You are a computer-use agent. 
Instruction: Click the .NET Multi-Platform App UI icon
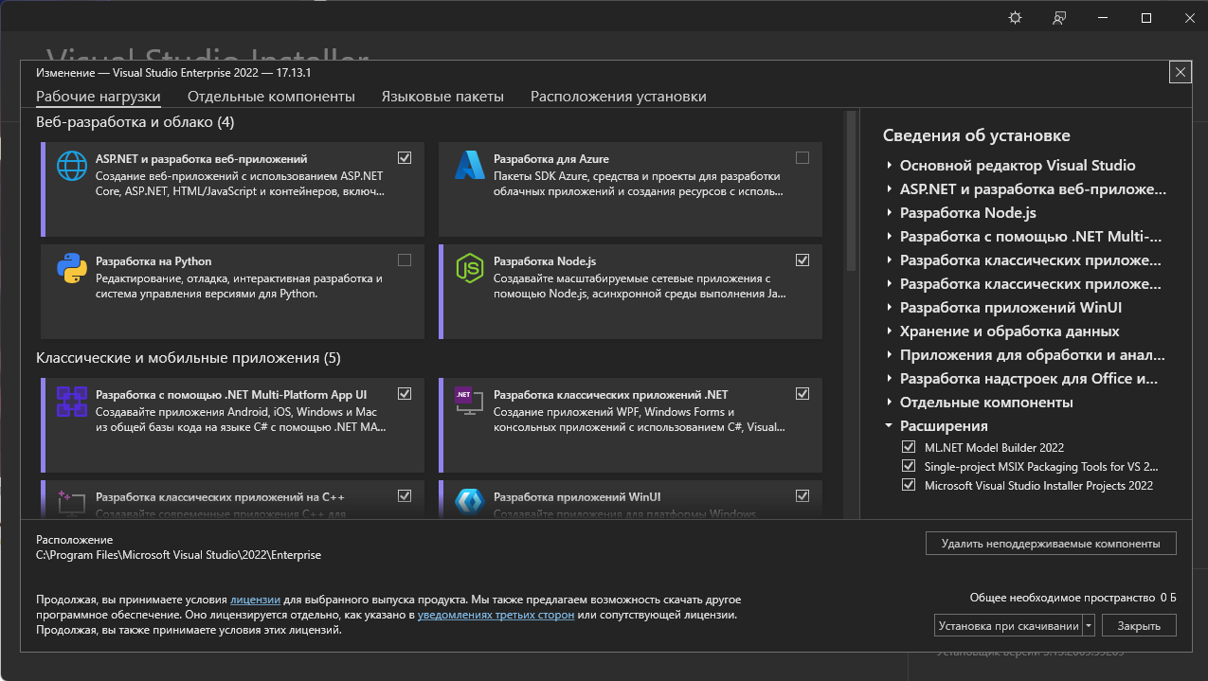click(x=72, y=402)
